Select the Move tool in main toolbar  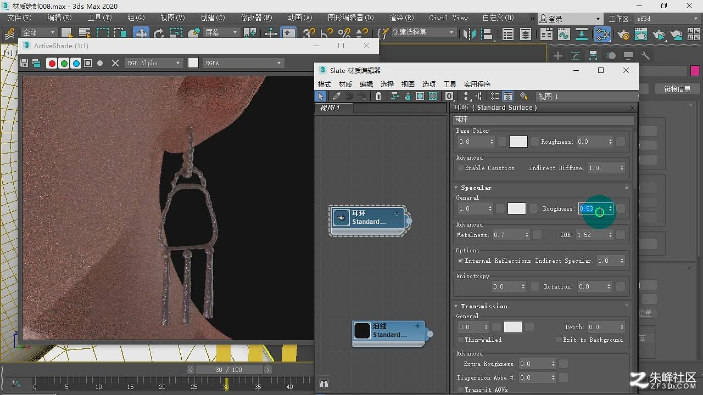141,33
